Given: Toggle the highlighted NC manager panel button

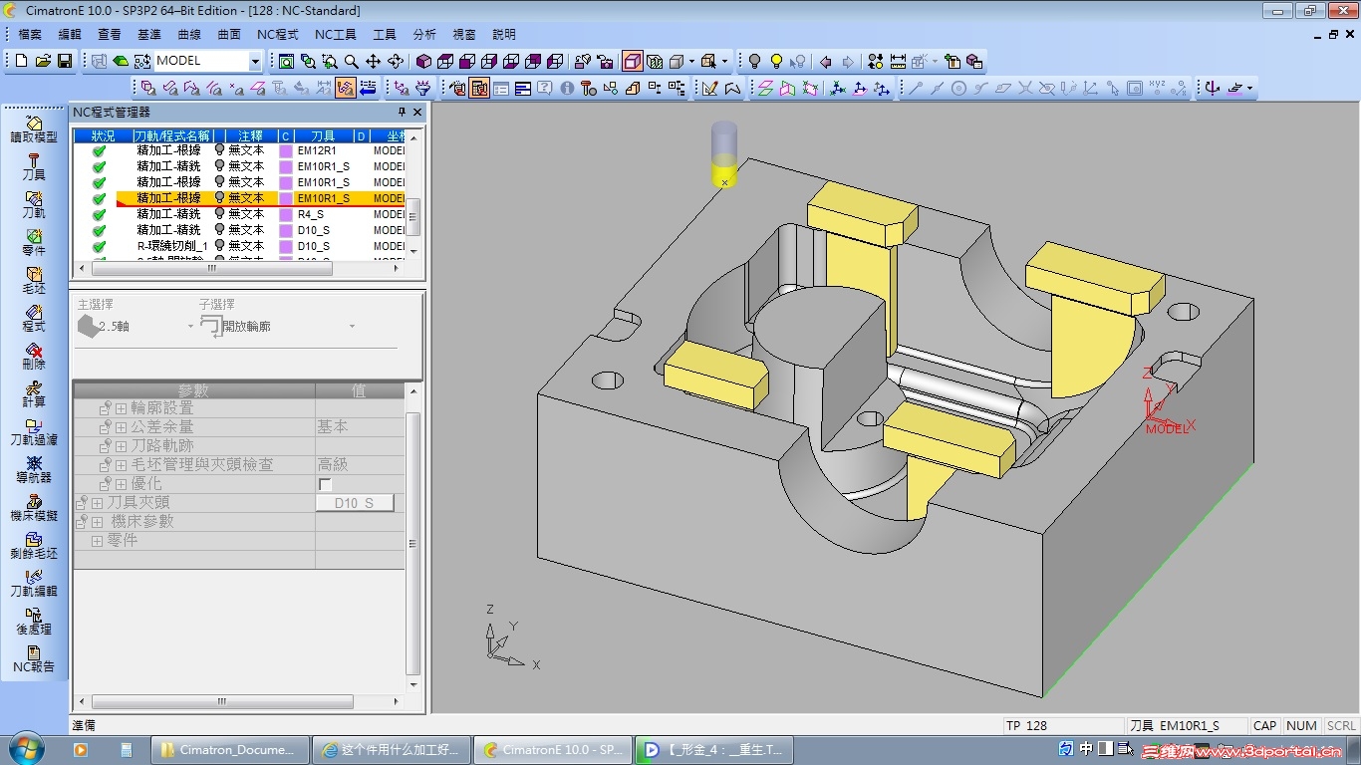Looking at the screenshot, I should pyautogui.click(x=479, y=88).
